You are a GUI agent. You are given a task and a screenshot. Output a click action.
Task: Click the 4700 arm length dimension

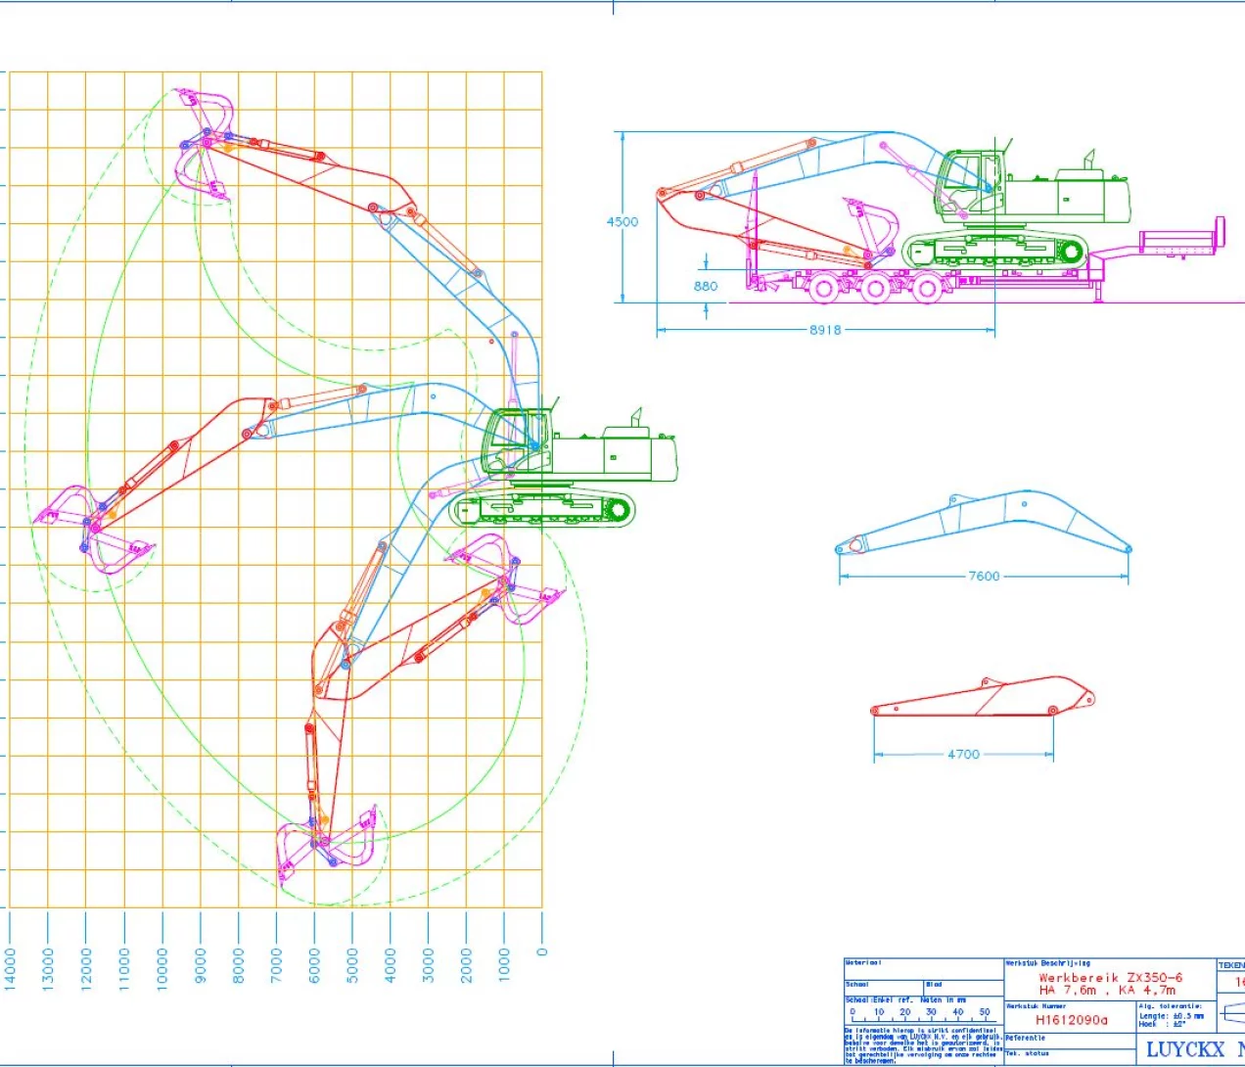[962, 754]
